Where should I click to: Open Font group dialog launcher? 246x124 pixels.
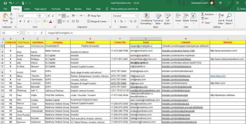(55, 27)
